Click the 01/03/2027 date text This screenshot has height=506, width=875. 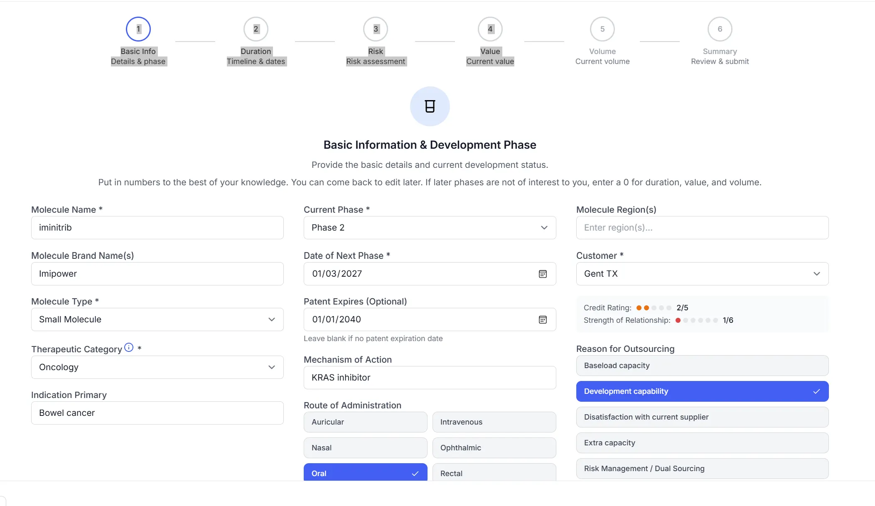coord(337,274)
